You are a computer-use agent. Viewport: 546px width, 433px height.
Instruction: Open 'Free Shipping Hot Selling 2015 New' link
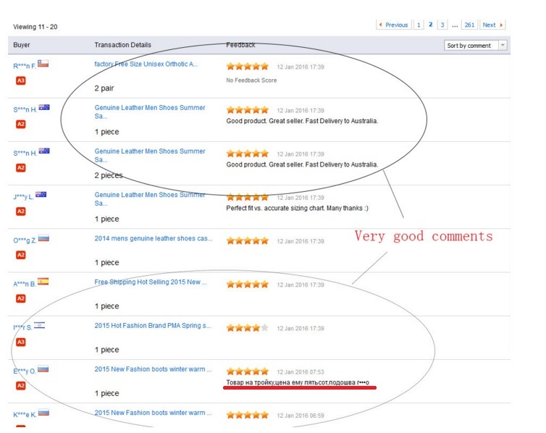pos(151,282)
